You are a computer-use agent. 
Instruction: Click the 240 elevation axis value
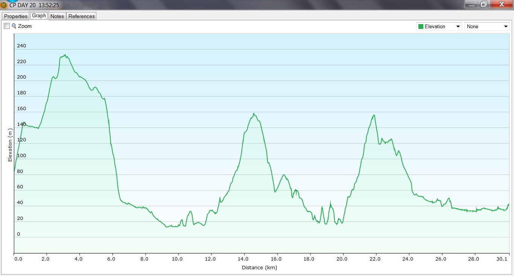(x=21, y=46)
